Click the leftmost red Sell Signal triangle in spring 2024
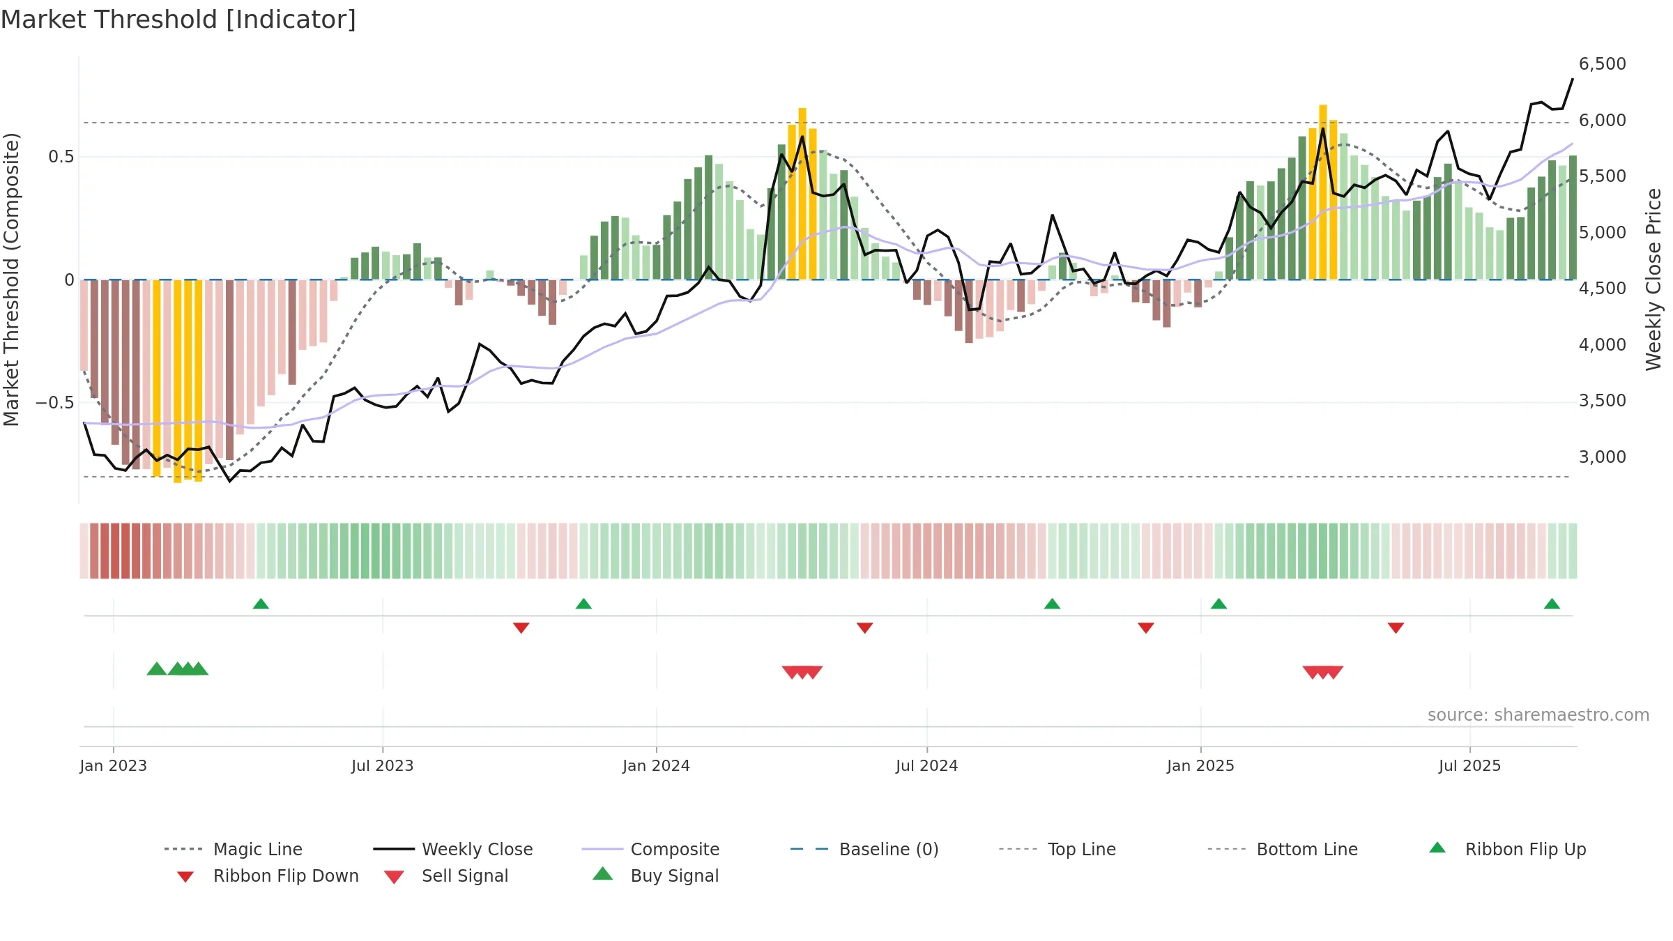Viewport: 1673px width, 941px height. 791,672
